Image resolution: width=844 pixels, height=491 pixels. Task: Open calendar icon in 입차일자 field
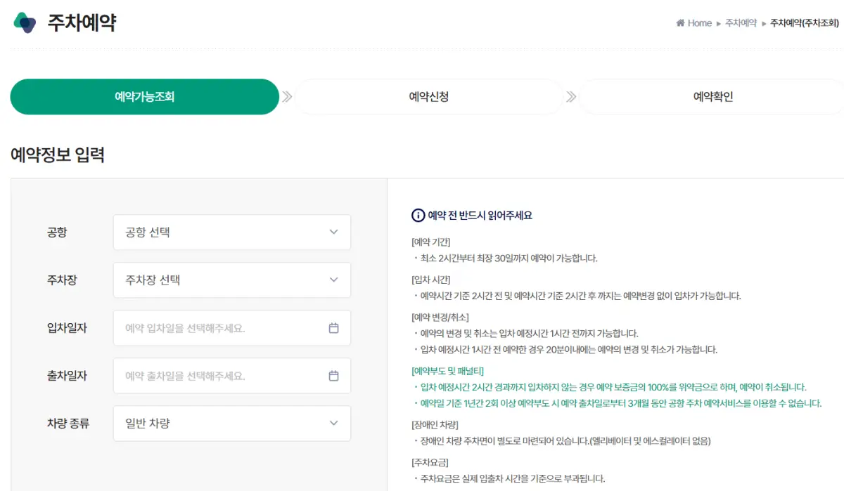[x=334, y=328]
